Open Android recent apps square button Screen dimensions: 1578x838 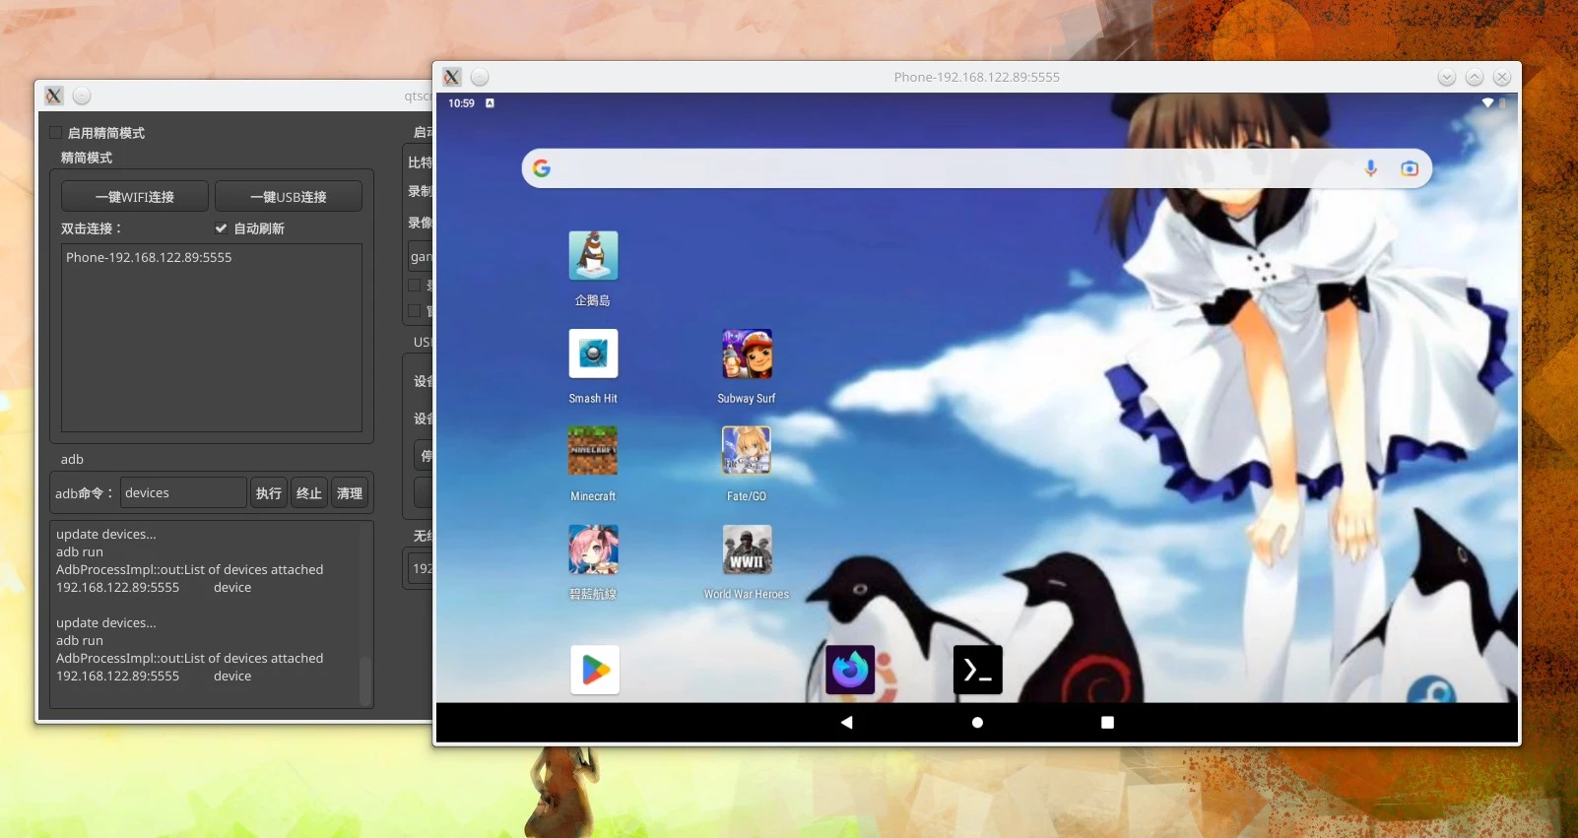pos(1107,723)
